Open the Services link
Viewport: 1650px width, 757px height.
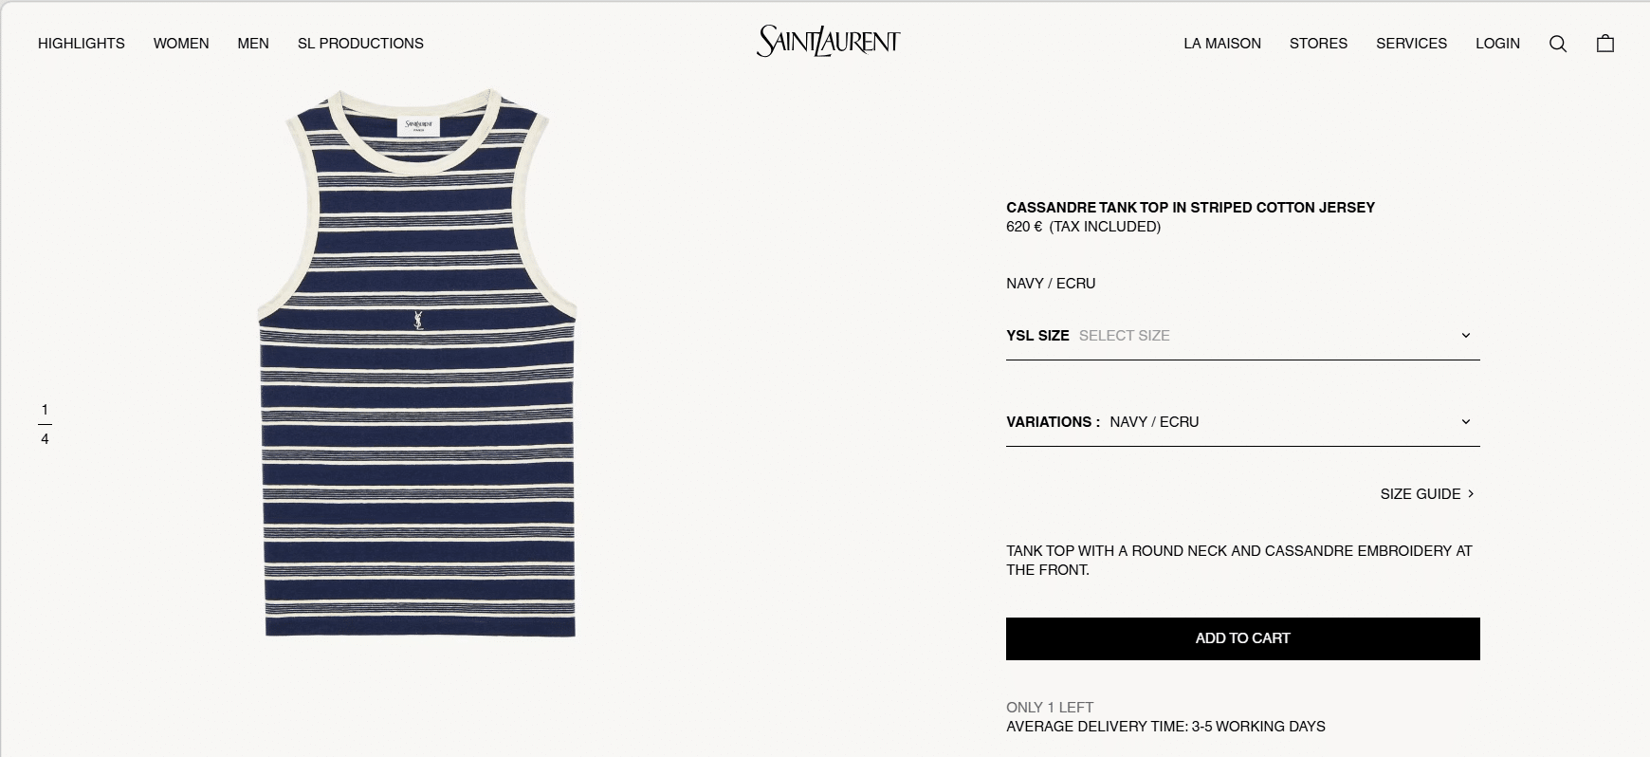(x=1411, y=44)
